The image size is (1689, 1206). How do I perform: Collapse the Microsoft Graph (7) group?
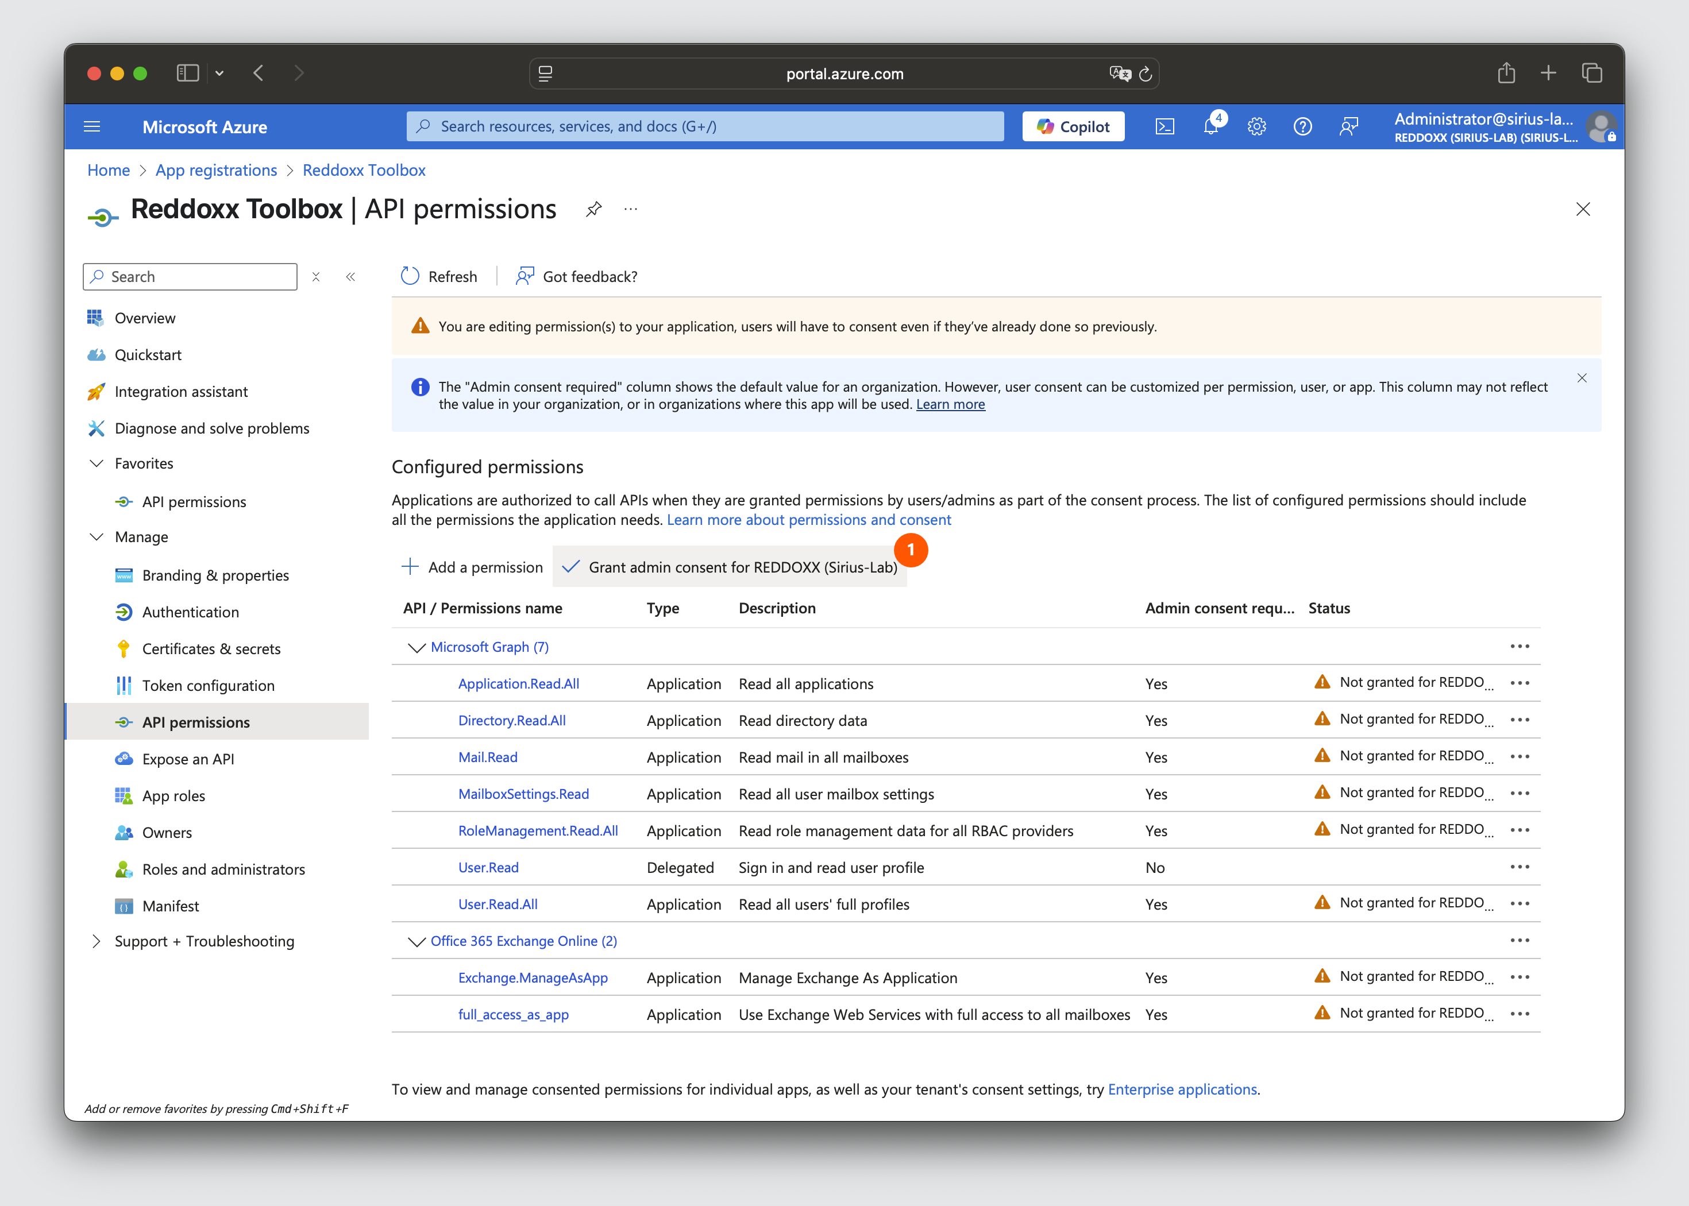417,648
